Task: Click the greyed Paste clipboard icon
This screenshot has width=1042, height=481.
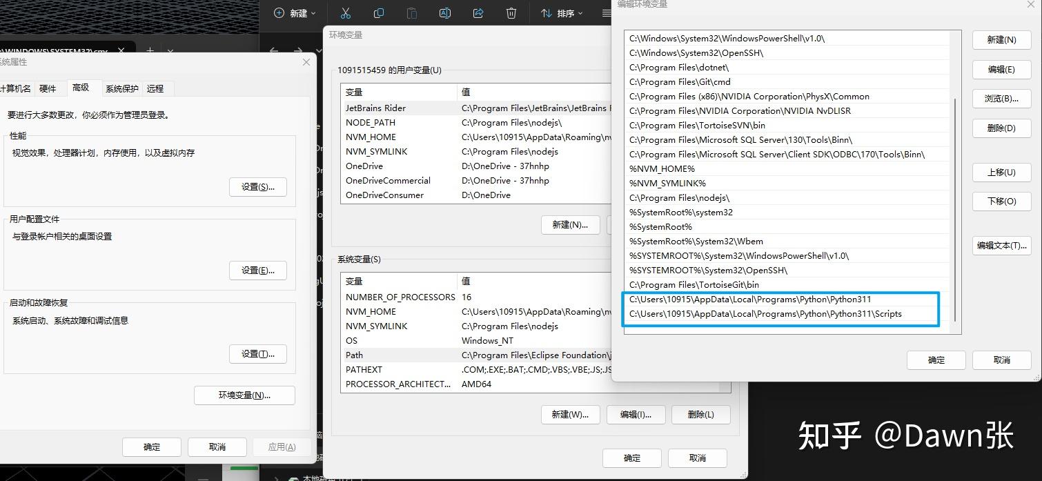Action: click(412, 13)
